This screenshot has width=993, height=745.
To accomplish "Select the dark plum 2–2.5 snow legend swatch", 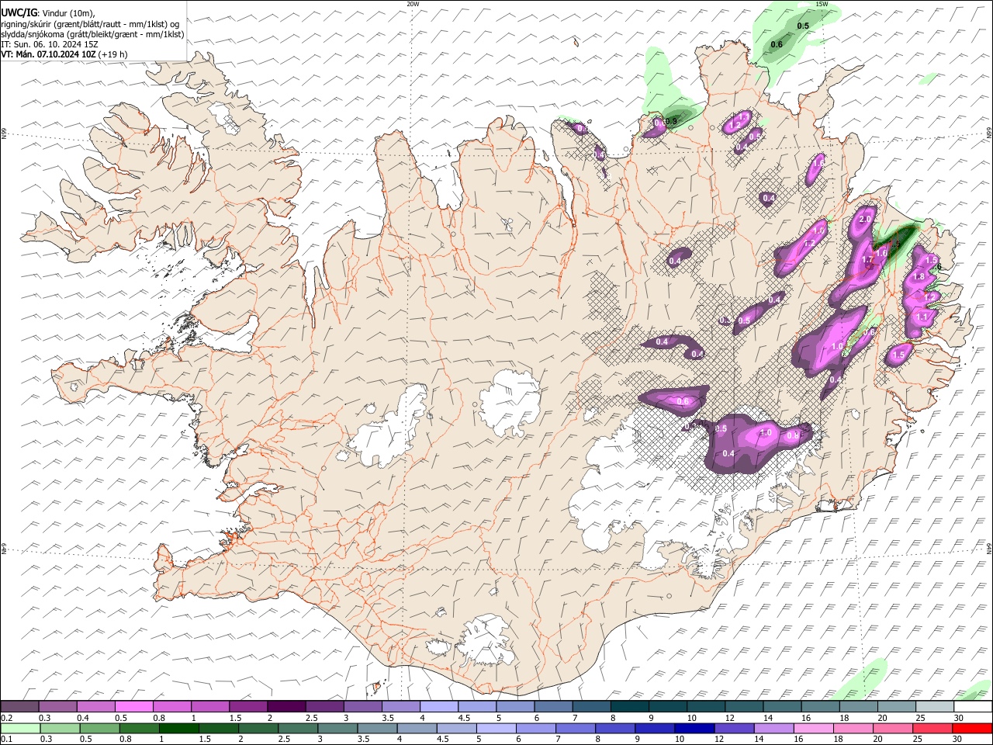I will 286,706.
